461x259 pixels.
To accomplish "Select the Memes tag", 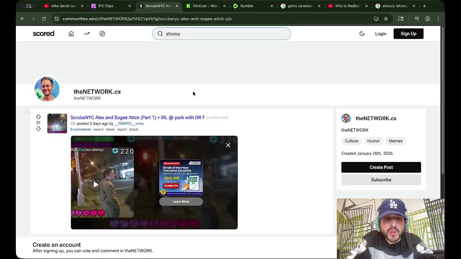I will (x=395, y=141).
